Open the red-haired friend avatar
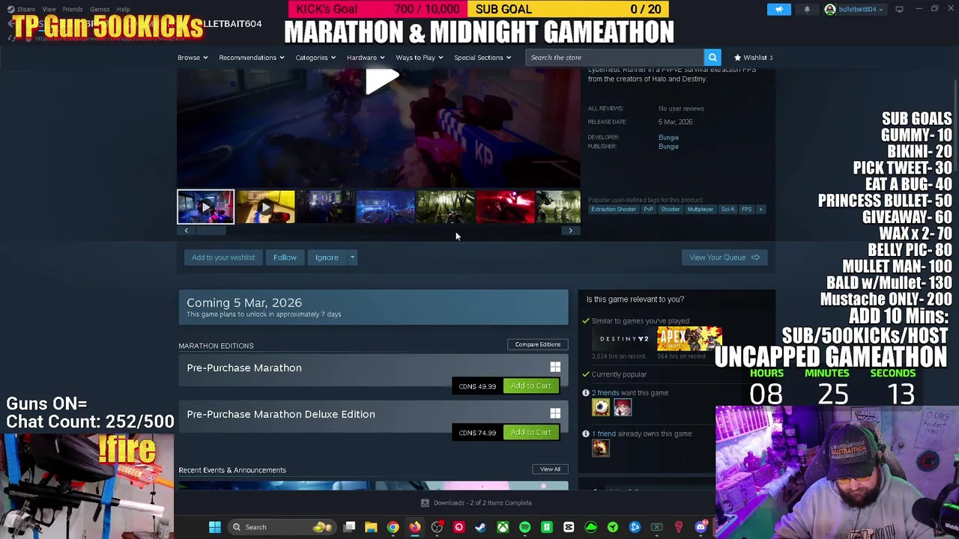Screen dimensions: 959x539 pyautogui.click(x=623, y=407)
